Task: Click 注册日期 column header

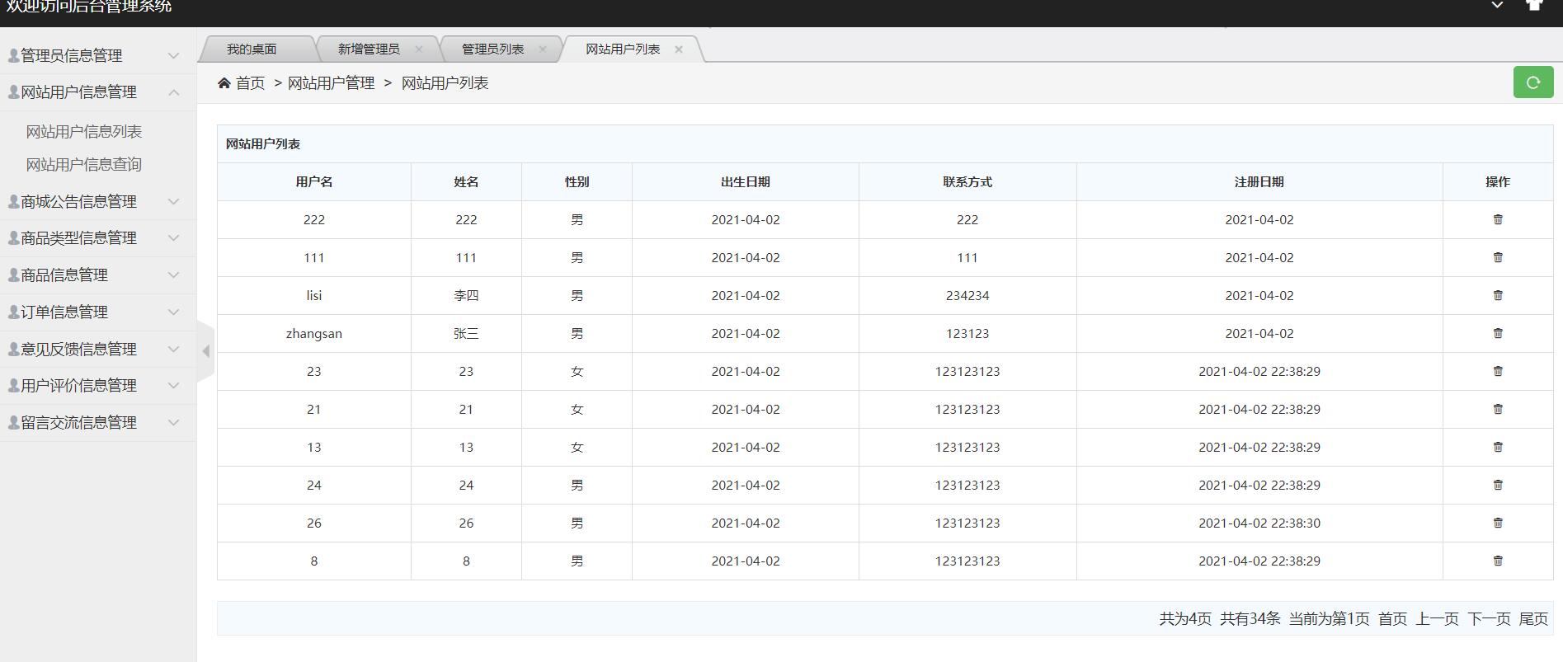Action: 1259,182
